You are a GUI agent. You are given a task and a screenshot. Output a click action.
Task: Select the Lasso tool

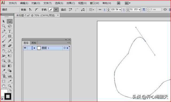click(10, 26)
